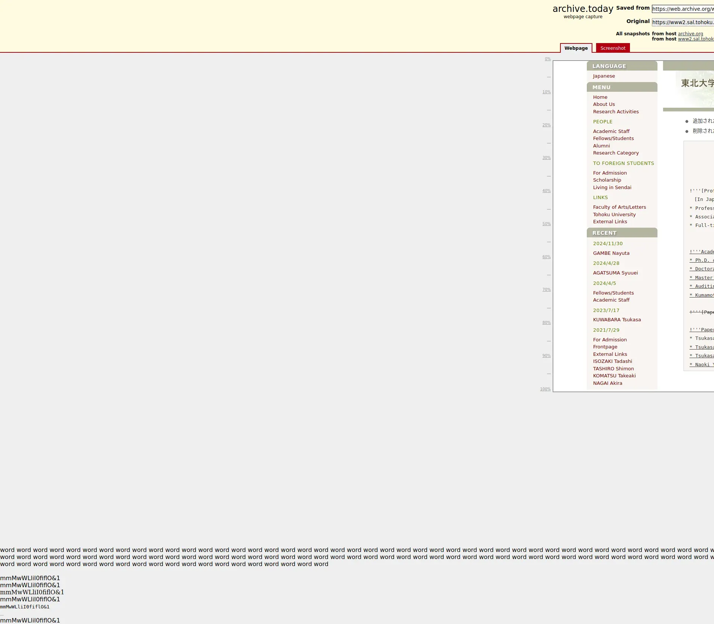Click the Original URL input field

click(x=682, y=22)
